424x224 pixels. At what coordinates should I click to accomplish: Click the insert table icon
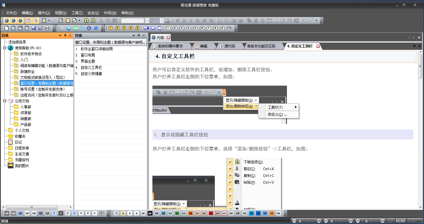click(x=270, y=21)
